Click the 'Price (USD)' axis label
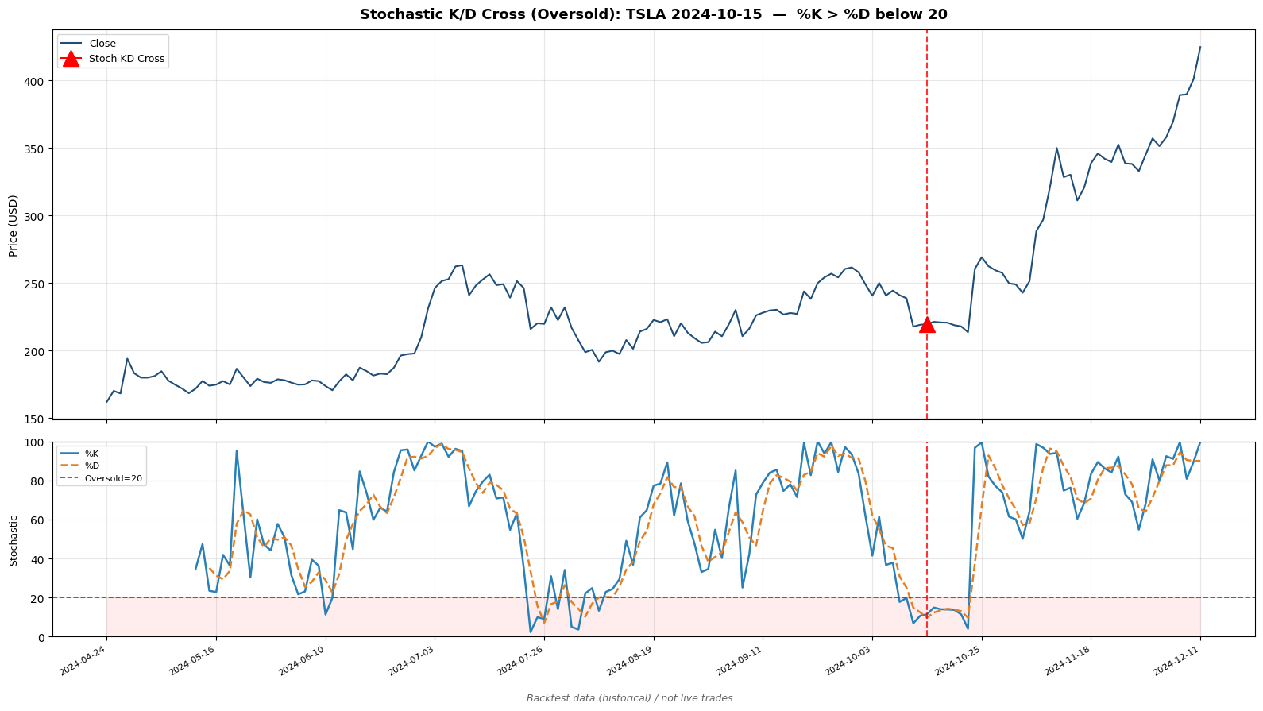The width and height of the screenshot is (1263, 711). coord(13,225)
